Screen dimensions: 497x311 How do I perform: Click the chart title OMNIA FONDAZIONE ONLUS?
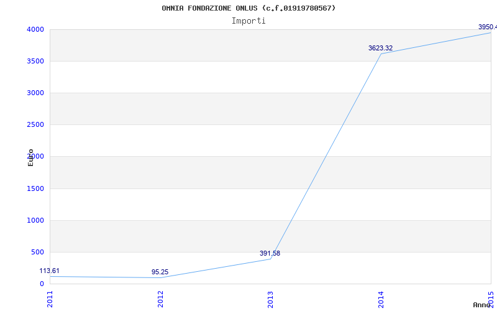coord(248,8)
